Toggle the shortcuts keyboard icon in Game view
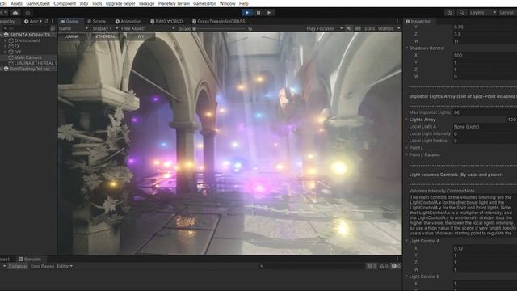The height and width of the screenshot is (291, 517). pos(358,29)
